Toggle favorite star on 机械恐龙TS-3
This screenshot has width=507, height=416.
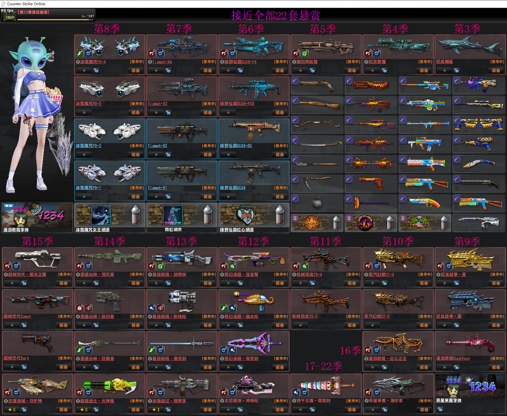tap(300, 325)
